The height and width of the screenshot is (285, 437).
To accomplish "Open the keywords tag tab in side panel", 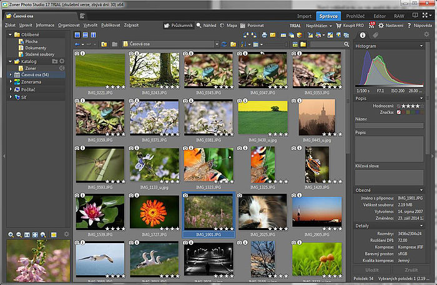I will [x=374, y=35].
